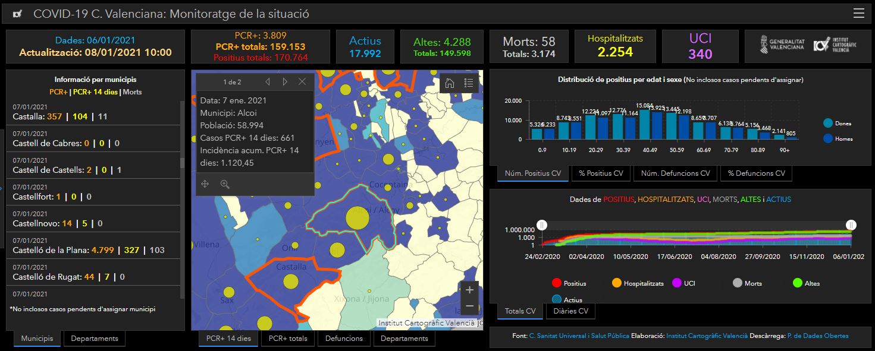Go to next feature in map popup
The height and width of the screenshot is (351, 875).
(285, 81)
